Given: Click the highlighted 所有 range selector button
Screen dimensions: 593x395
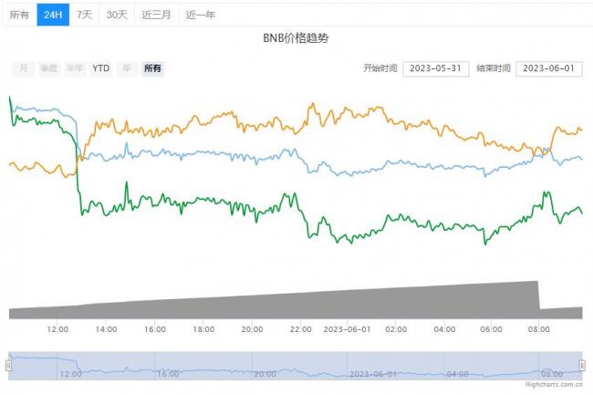Looking at the screenshot, I should pyautogui.click(x=152, y=68).
